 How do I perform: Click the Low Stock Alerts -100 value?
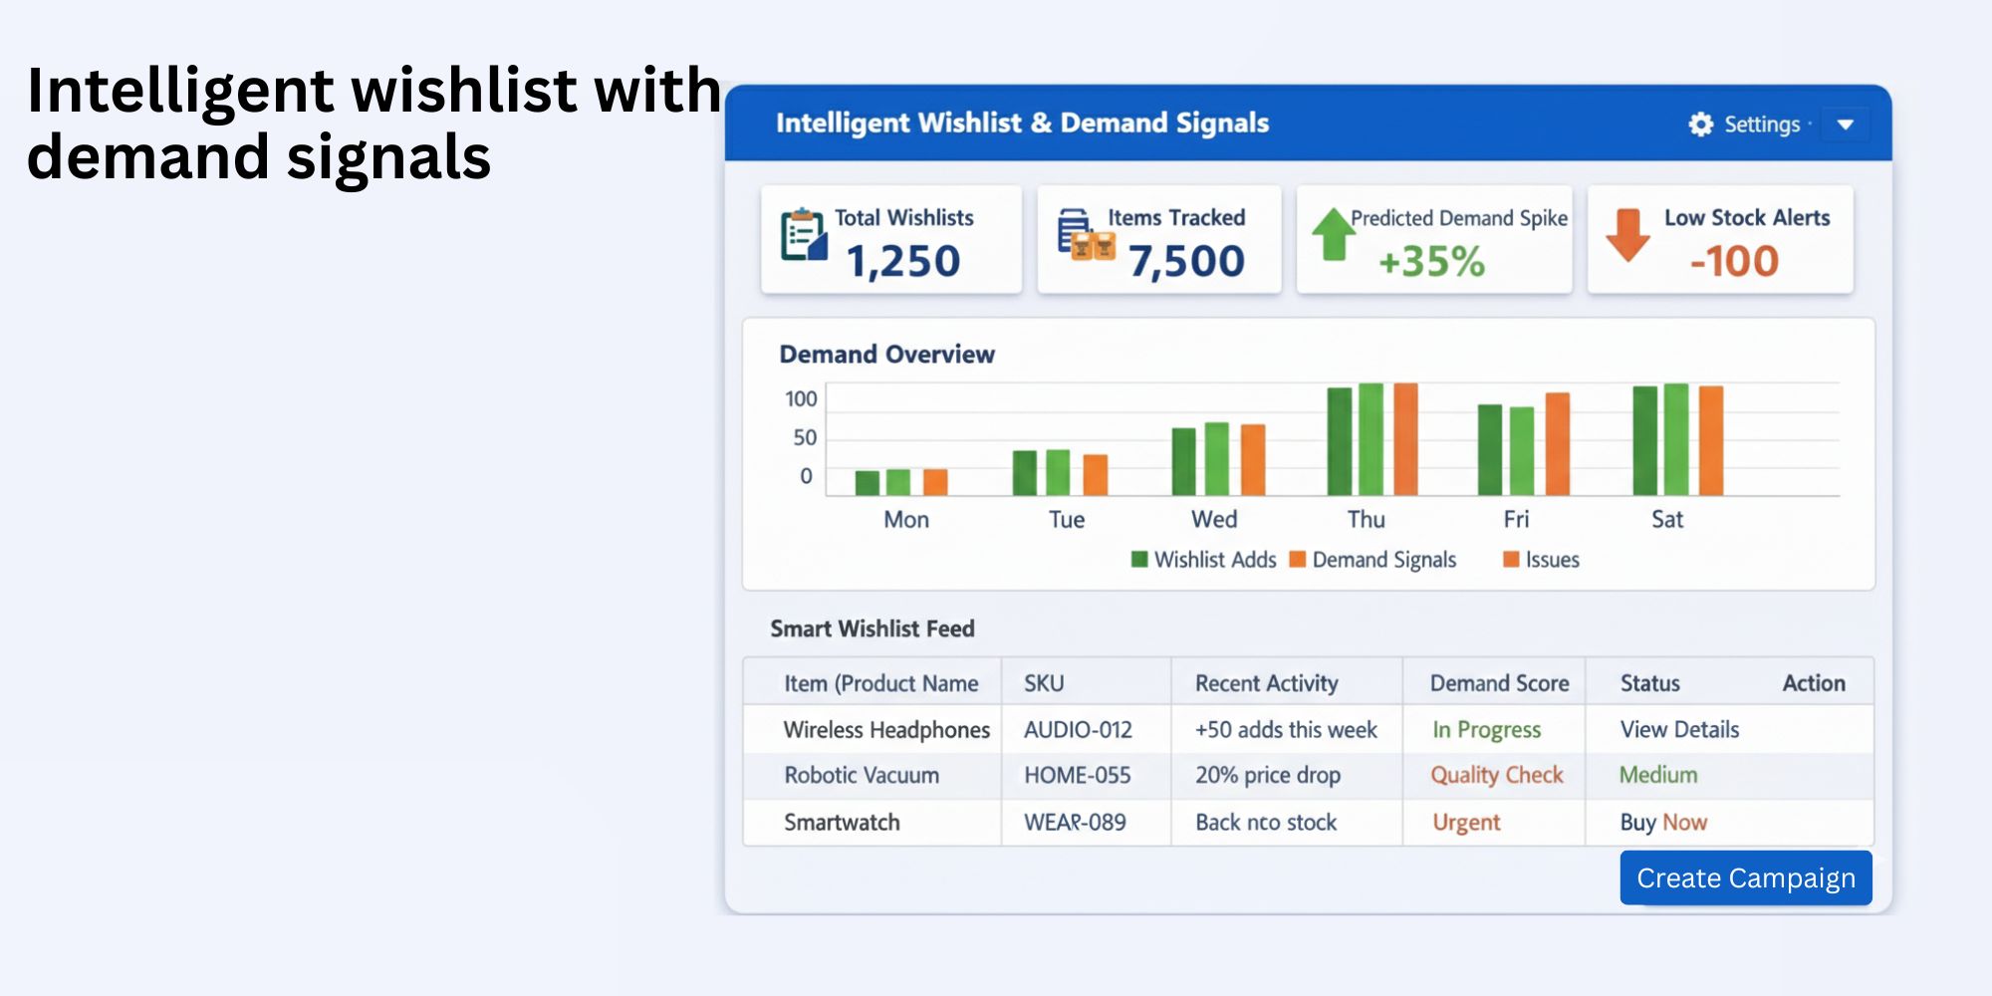[1734, 262]
